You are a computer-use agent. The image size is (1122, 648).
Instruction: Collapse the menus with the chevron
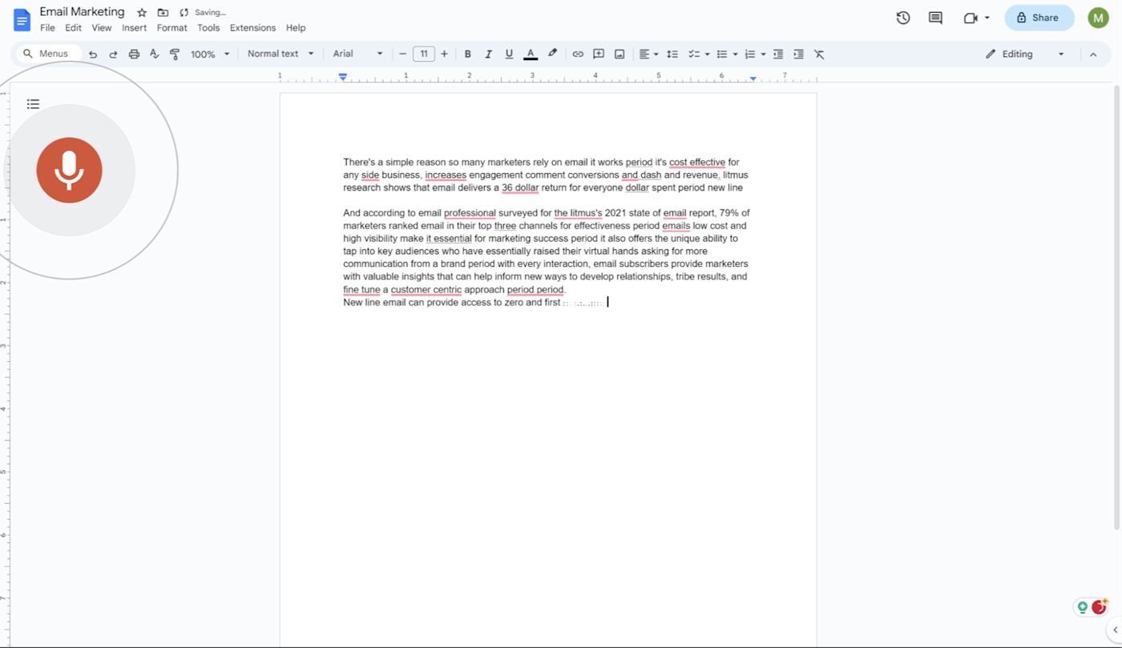pos(1092,54)
